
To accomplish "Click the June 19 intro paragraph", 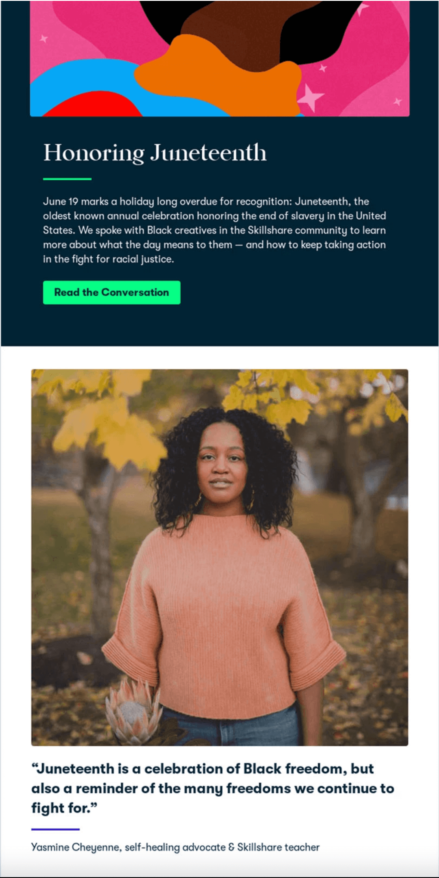I will (214, 230).
